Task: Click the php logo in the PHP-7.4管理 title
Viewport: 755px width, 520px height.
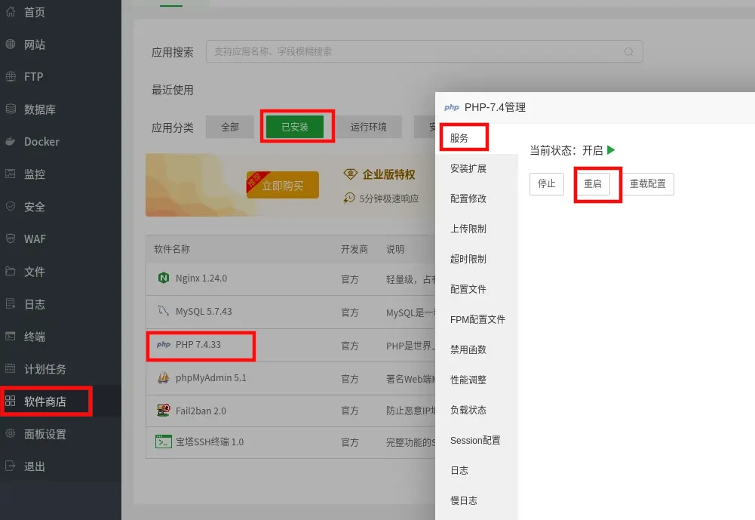Action: 452,107
